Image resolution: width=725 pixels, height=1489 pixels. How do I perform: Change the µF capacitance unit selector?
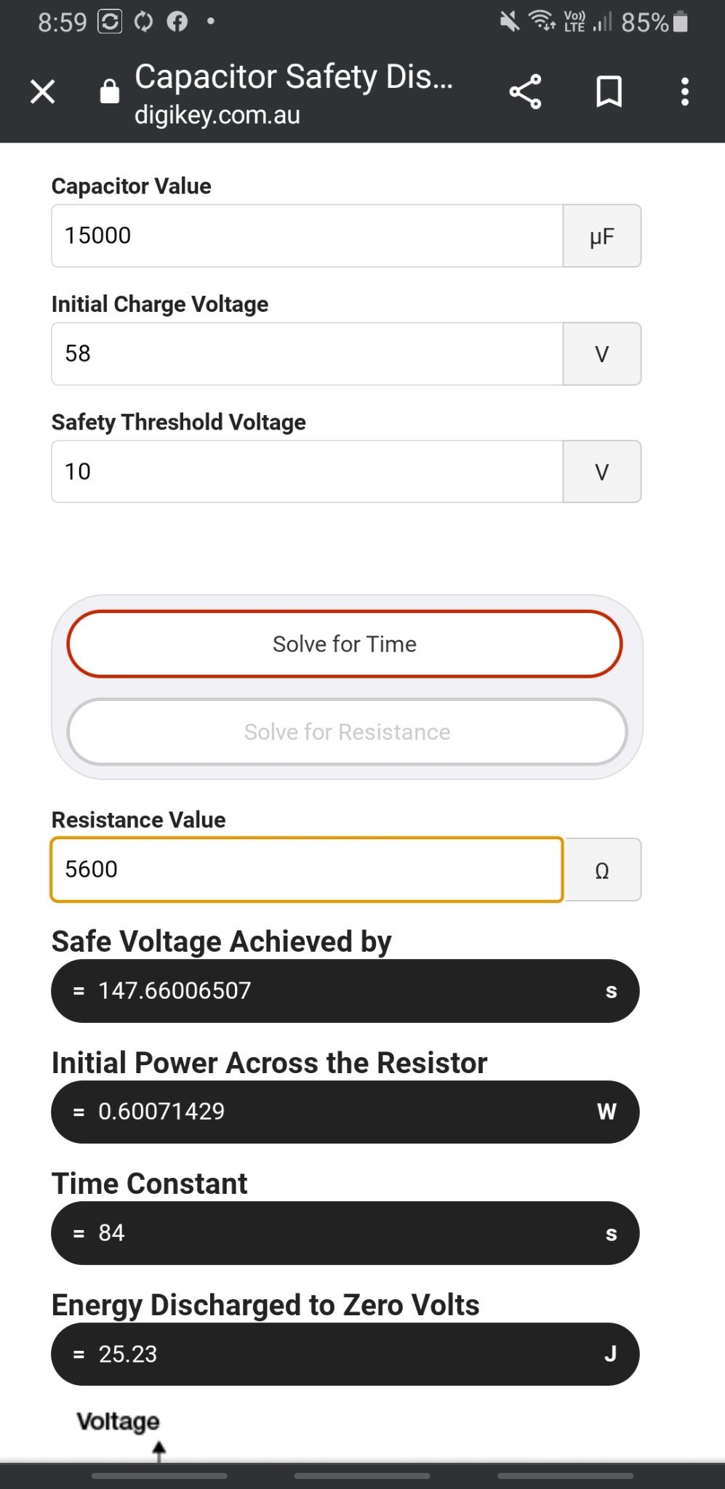point(602,236)
